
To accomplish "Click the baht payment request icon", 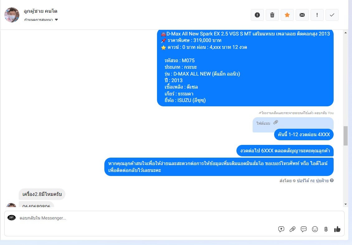I will pyautogui.click(x=326, y=229).
